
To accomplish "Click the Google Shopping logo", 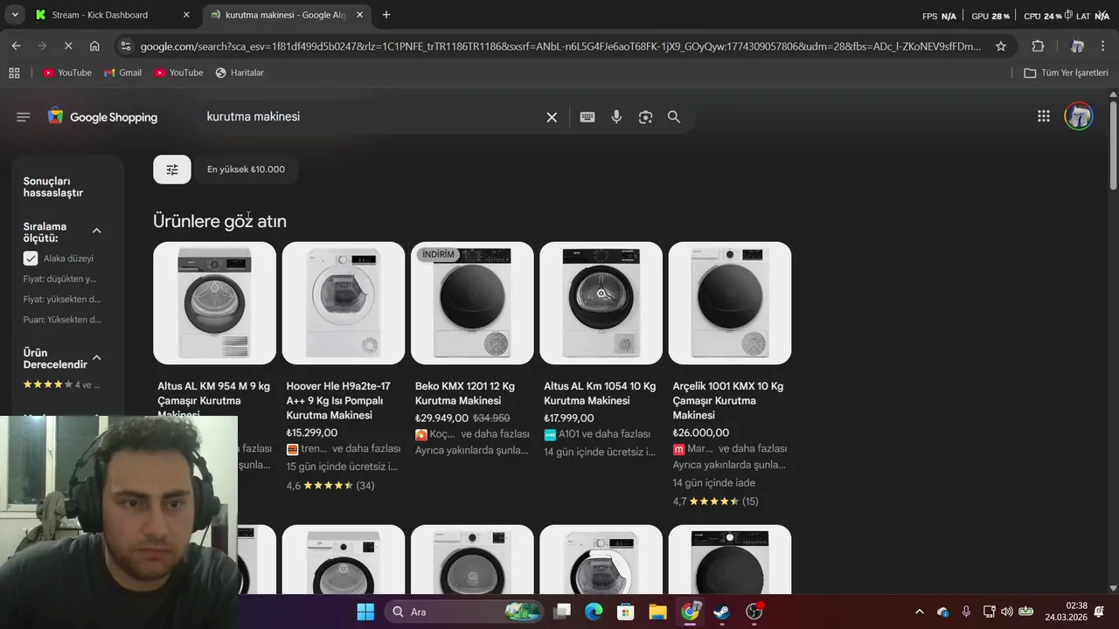I will (102, 117).
